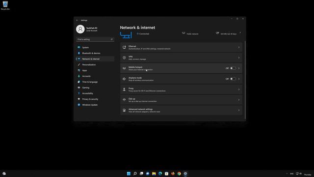
Task: Click the blue Ethernet network status graphic
Action: click(x=126, y=35)
